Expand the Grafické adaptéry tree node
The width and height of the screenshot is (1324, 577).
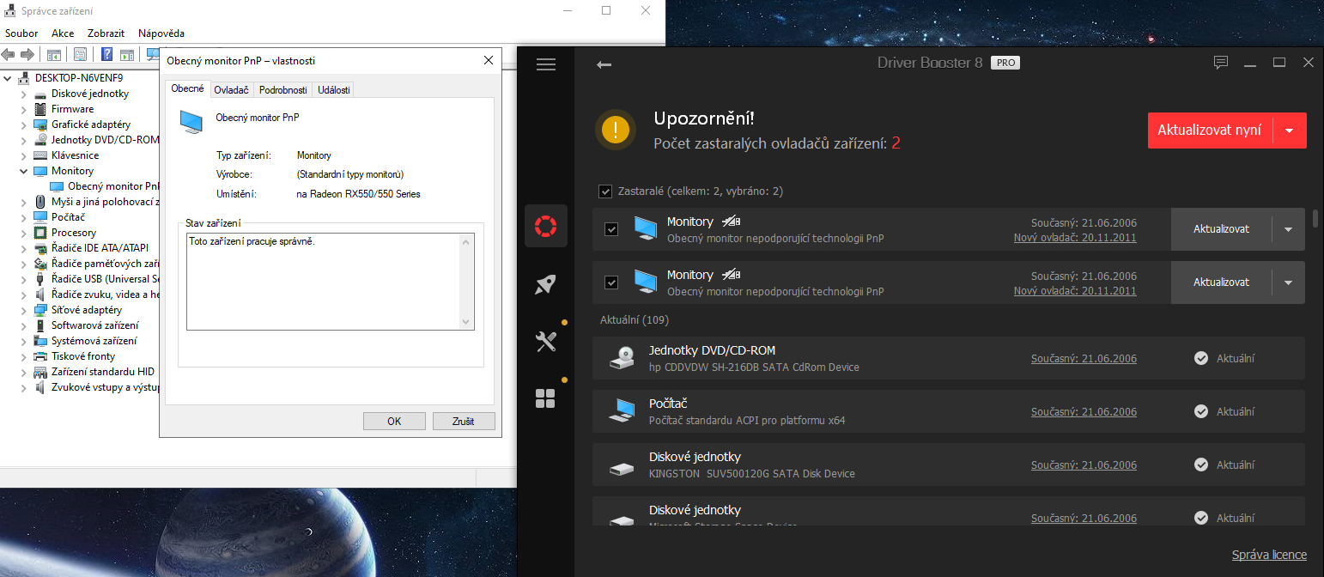pyautogui.click(x=24, y=125)
